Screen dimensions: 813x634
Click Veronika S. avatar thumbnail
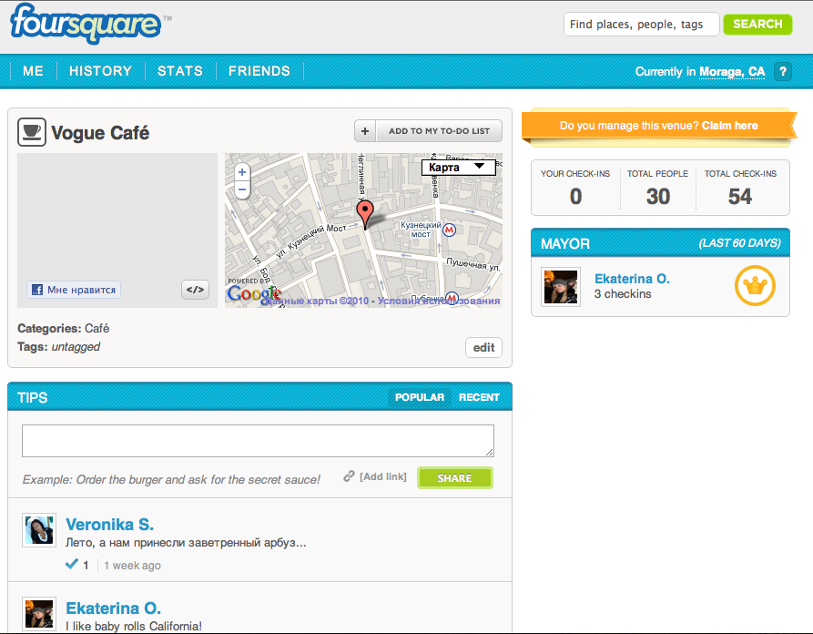(x=39, y=530)
